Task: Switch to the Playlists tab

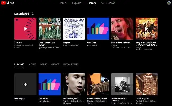Action: point(19,64)
